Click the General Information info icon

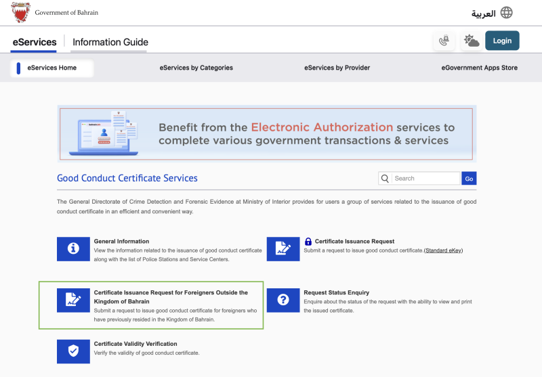pyautogui.click(x=73, y=249)
